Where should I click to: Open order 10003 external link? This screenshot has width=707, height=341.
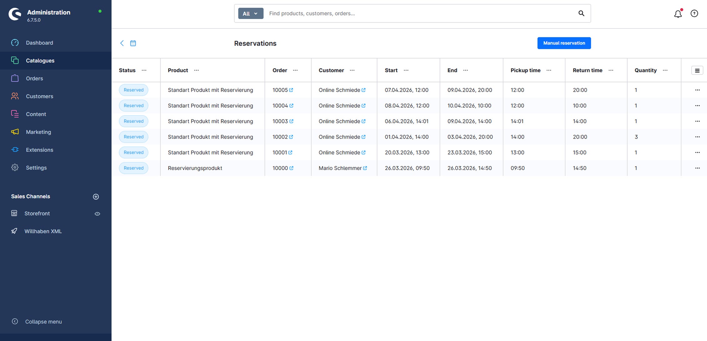click(291, 121)
